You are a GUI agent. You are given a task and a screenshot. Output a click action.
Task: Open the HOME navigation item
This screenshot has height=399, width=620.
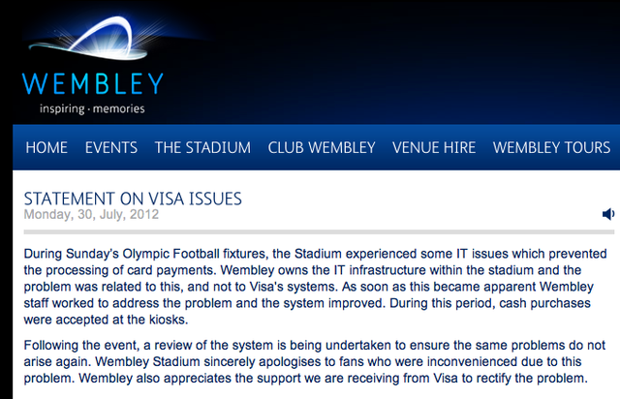tap(46, 147)
